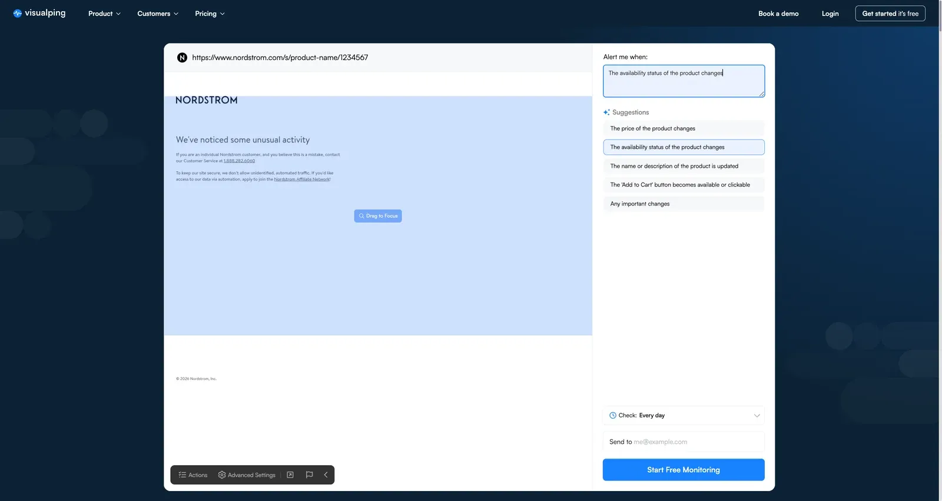The width and height of the screenshot is (942, 501).
Task: Open the Actions checklist in bottom toolbar
Action: tap(193, 475)
